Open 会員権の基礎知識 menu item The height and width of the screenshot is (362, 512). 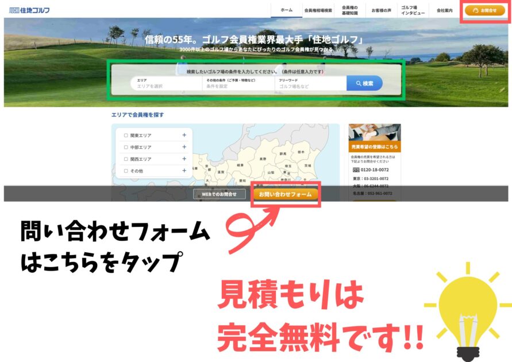350,10
